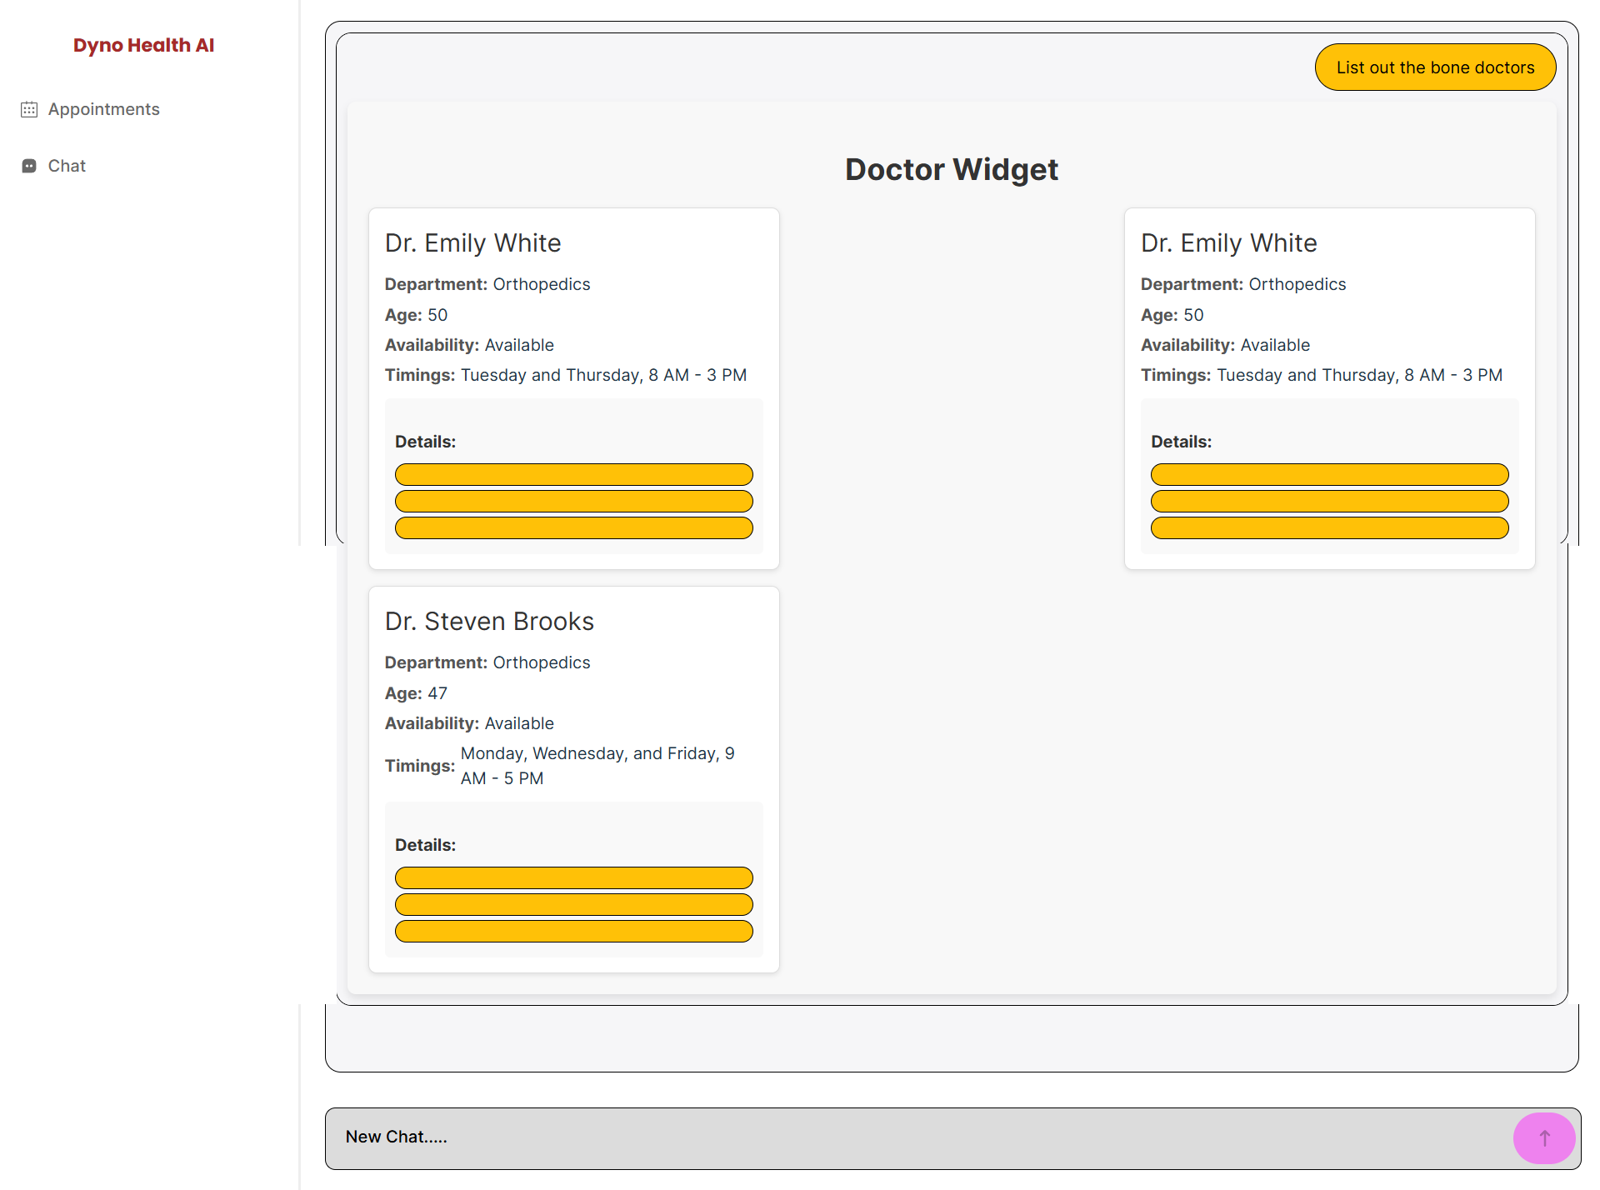The width and height of the screenshot is (1600, 1190).
Task: Click first yellow detail bar in left Emily White card
Action: tap(573, 475)
